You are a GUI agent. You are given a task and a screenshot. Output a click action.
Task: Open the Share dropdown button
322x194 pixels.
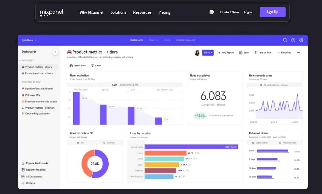pos(208,53)
